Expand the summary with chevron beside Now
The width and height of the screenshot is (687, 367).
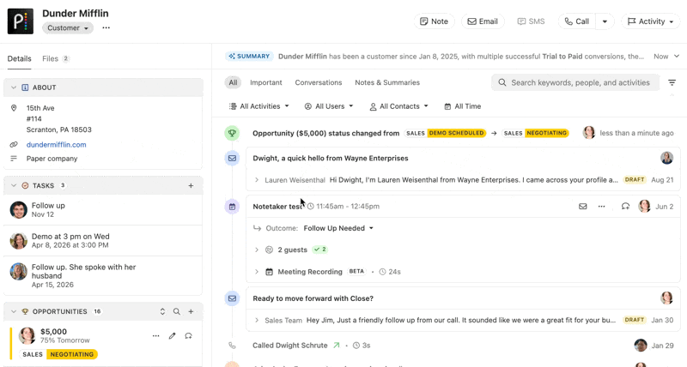(x=677, y=57)
